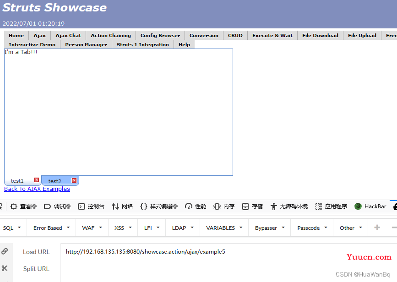Screen dimensions: 397x282
Task: Expand the XSS dropdown
Action: point(123,228)
